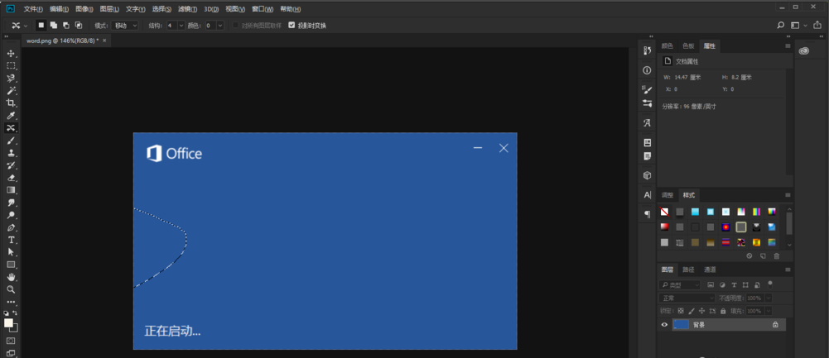Open the 填充 fill dropdown arrow
This screenshot has height=358, width=829.
coord(769,311)
